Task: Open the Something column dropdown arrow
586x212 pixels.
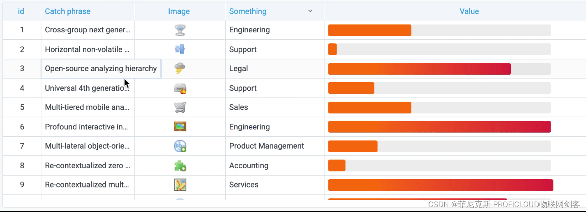Action: (x=310, y=11)
